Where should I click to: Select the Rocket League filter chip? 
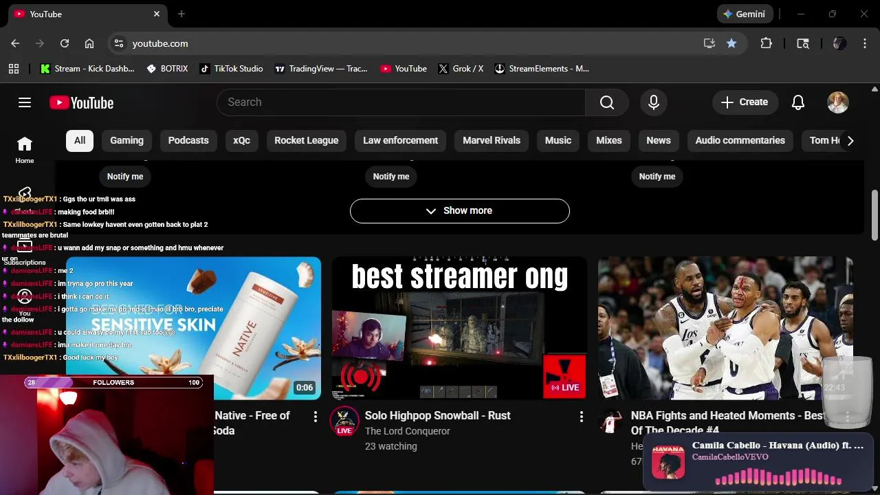point(307,140)
